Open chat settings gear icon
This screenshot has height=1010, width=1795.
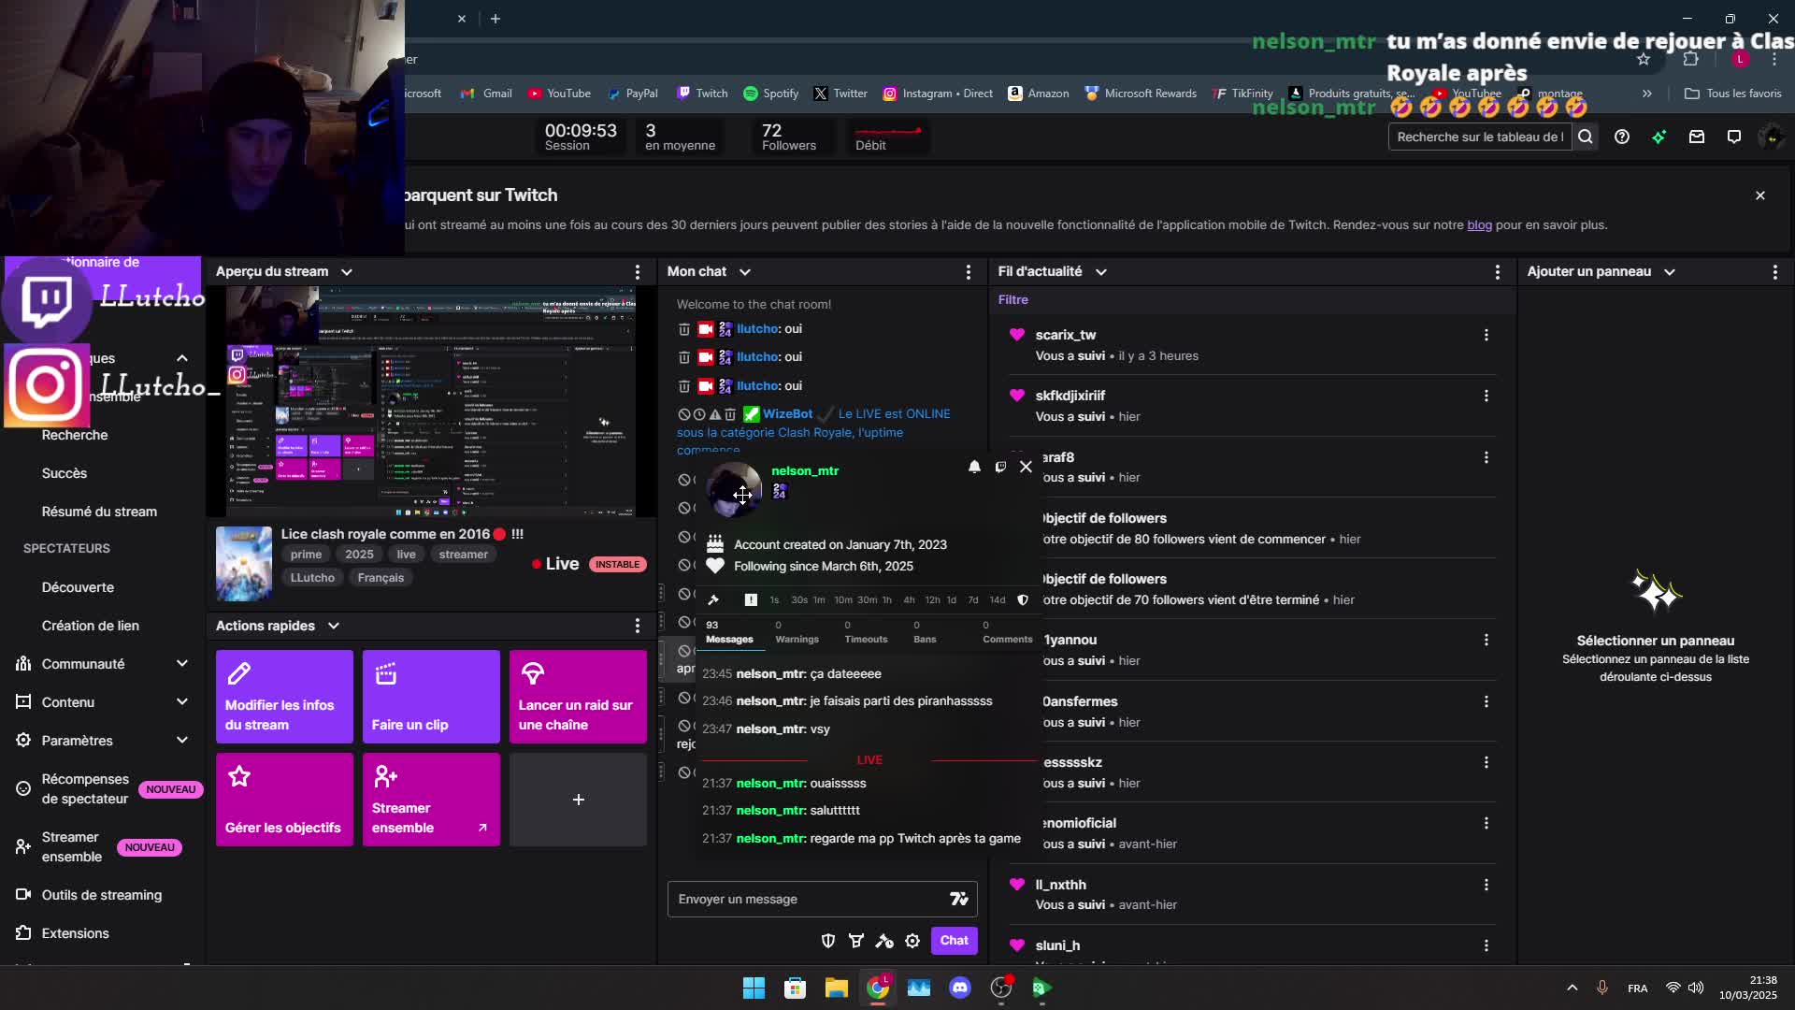(912, 941)
